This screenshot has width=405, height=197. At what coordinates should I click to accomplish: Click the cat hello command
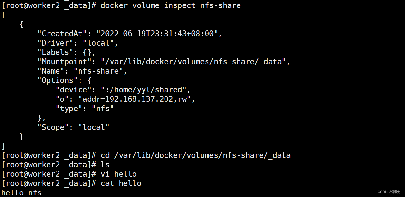click(x=121, y=183)
